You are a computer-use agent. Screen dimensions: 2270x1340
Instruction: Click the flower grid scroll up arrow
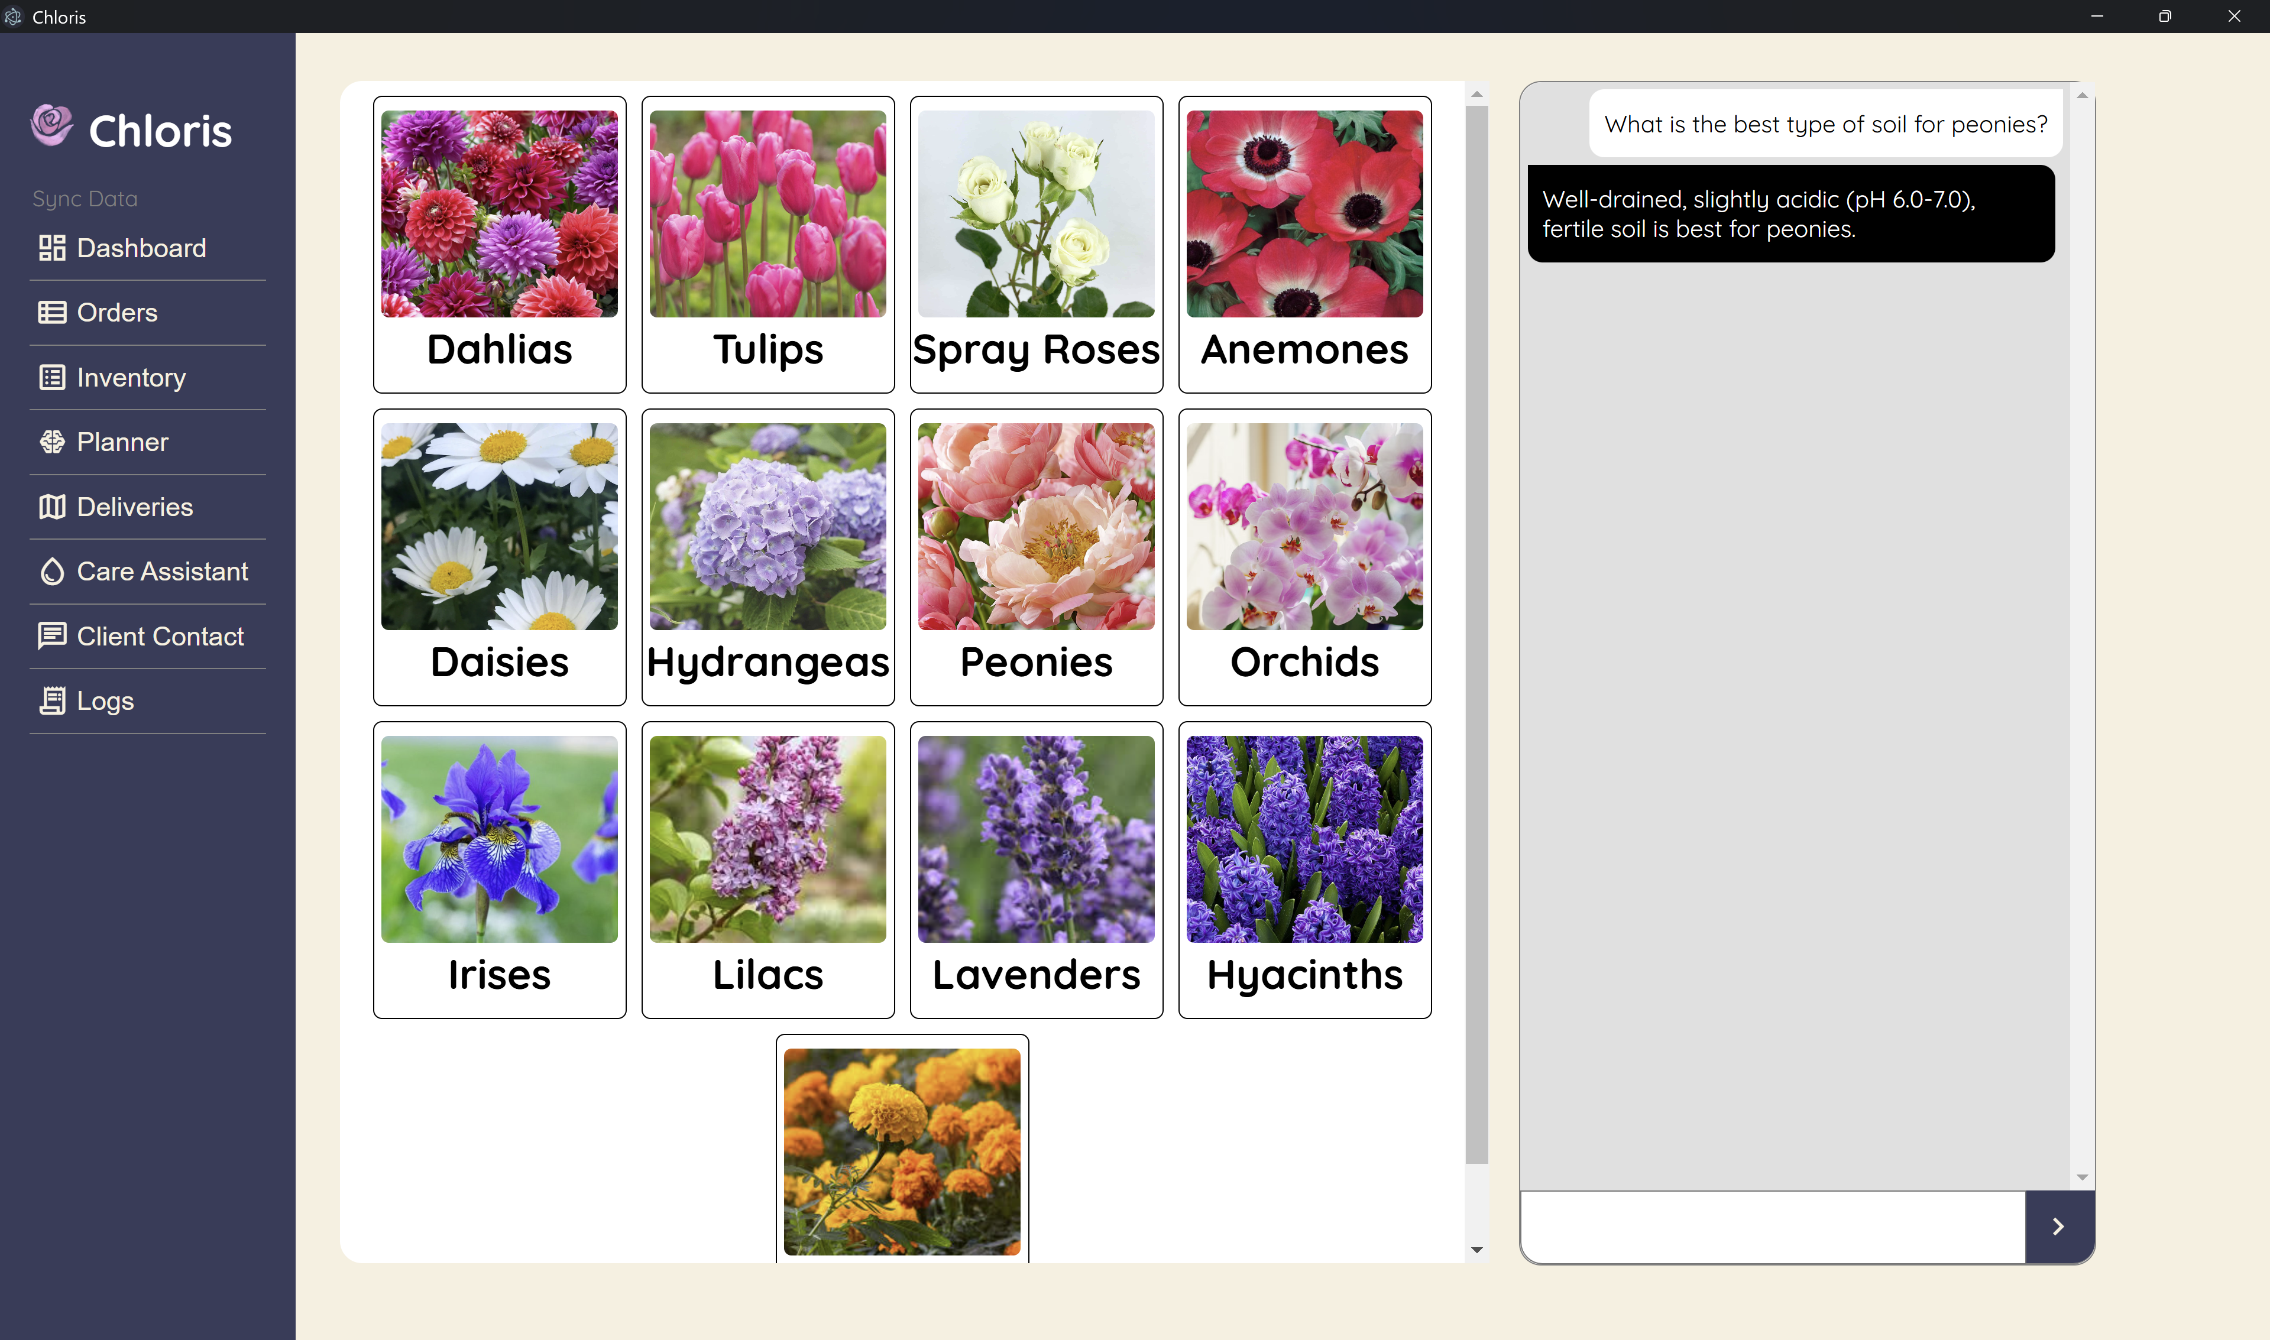pos(1476,95)
